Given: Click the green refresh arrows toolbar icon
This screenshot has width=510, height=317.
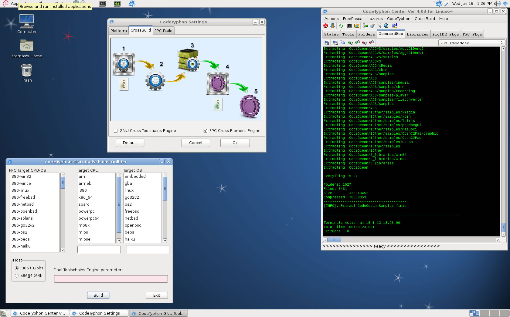Looking at the screenshot, I should 341,26.
